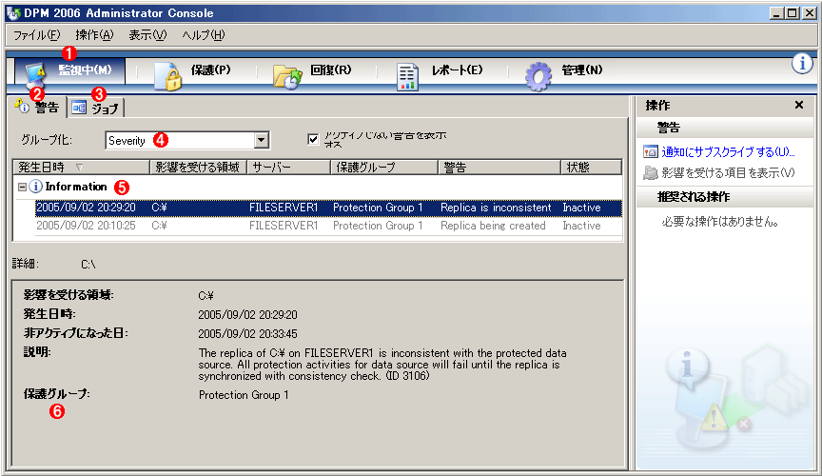Click the Information group info icon
The width and height of the screenshot is (822, 476).
tap(35, 187)
